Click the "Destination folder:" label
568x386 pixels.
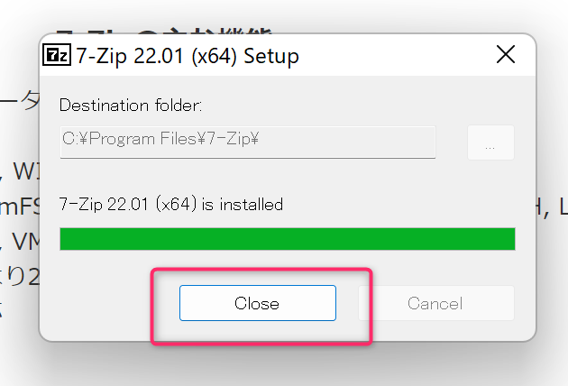pos(131,105)
